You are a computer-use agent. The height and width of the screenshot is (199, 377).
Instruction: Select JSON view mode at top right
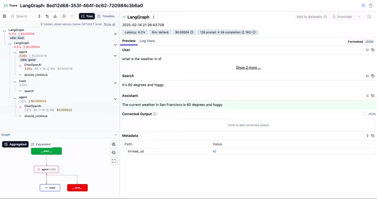(x=369, y=42)
